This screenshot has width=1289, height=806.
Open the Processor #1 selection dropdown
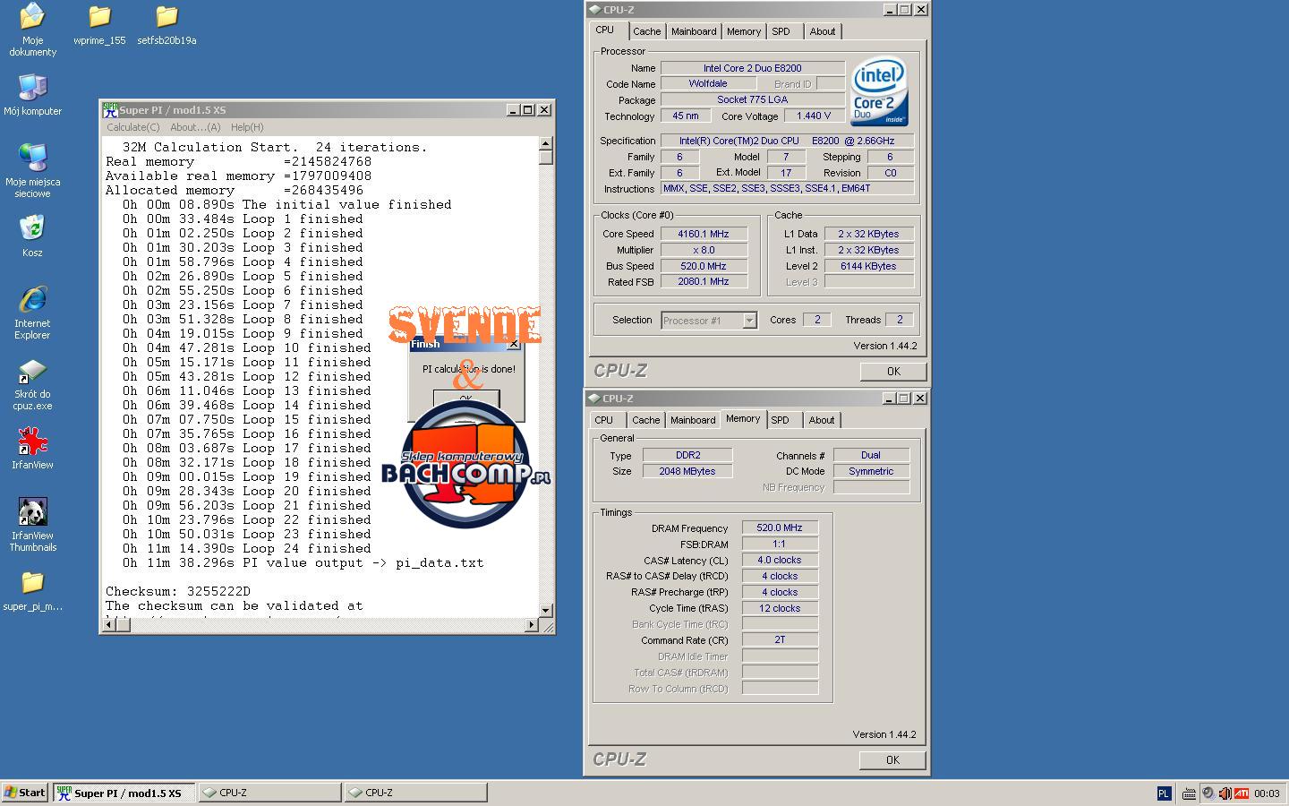(x=709, y=321)
